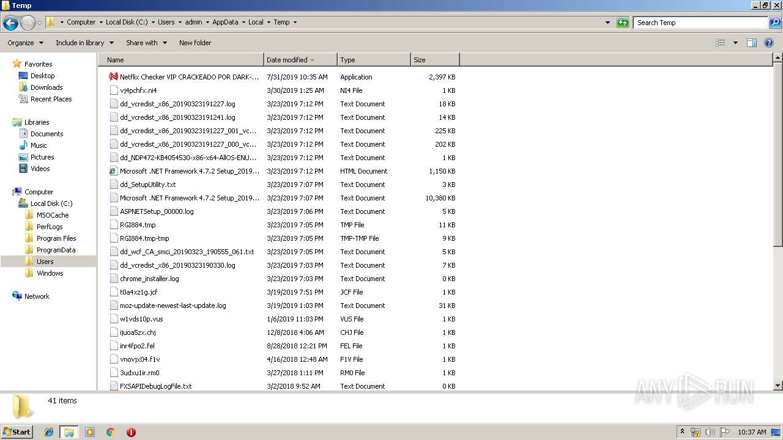This screenshot has height=440, width=783.
Task: Click the address bar refresh icon
Action: point(623,23)
